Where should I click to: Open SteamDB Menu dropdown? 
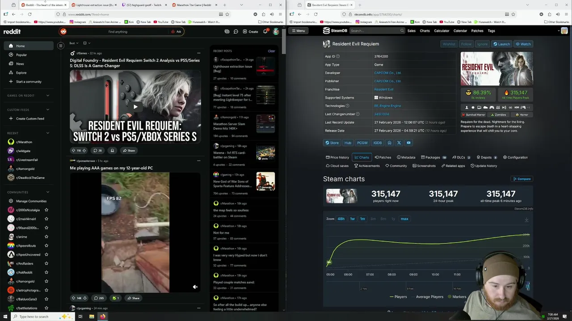click(298, 31)
